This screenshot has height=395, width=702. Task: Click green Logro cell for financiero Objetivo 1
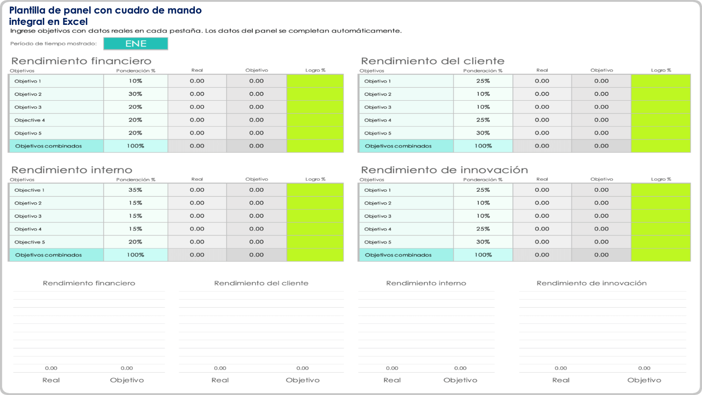pyautogui.click(x=315, y=81)
